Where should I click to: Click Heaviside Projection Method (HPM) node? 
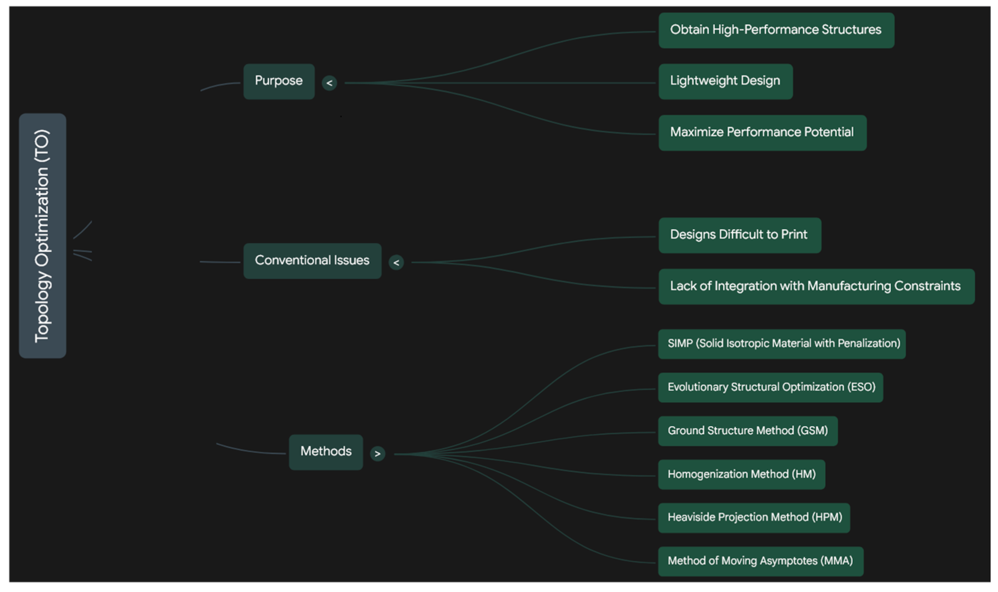click(754, 518)
